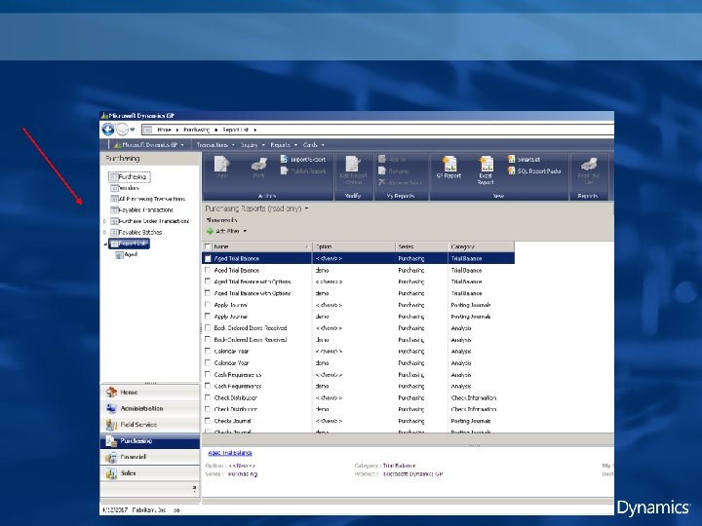Image resolution: width=702 pixels, height=526 pixels.
Task: Select Purchasing button in bottom navigation pane
Action: (149, 441)
